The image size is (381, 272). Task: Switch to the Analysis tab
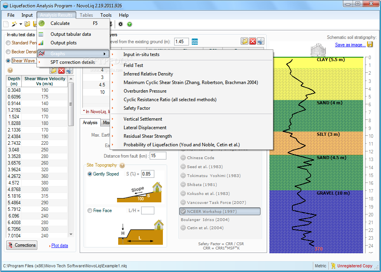(x=90, y=123)
